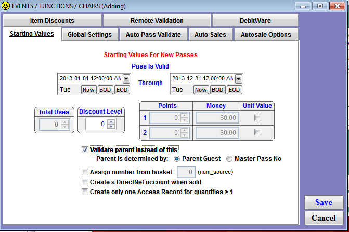Open the DebitWare tab

point(255,21)
